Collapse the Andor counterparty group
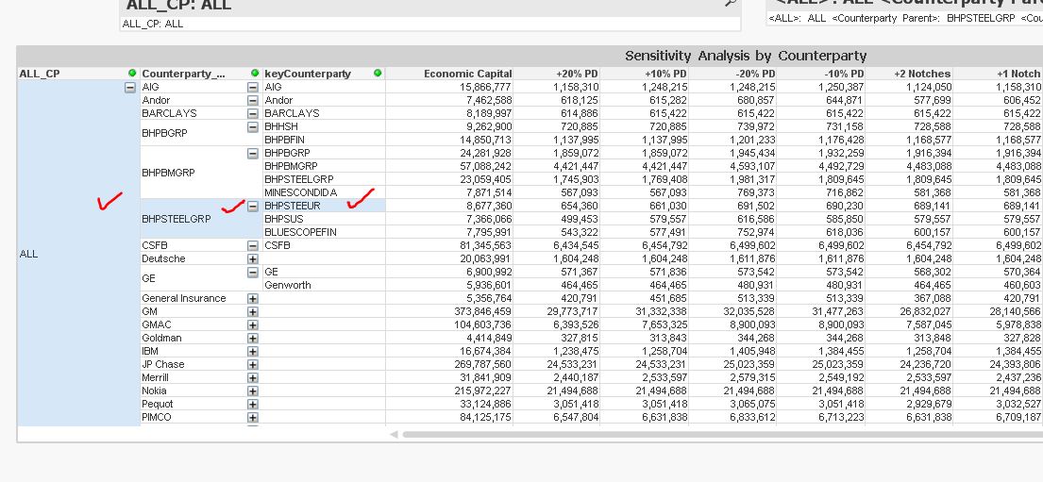 point(253,100)
